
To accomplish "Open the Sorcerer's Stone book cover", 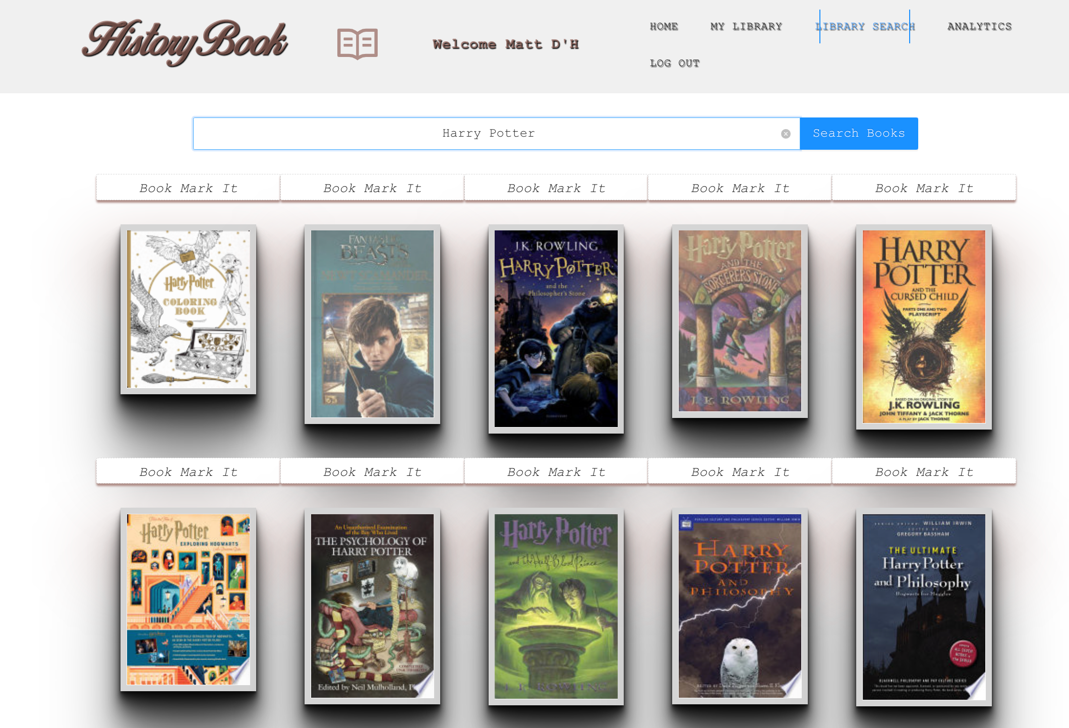I will pyautogui.click(x=740, y=321).
